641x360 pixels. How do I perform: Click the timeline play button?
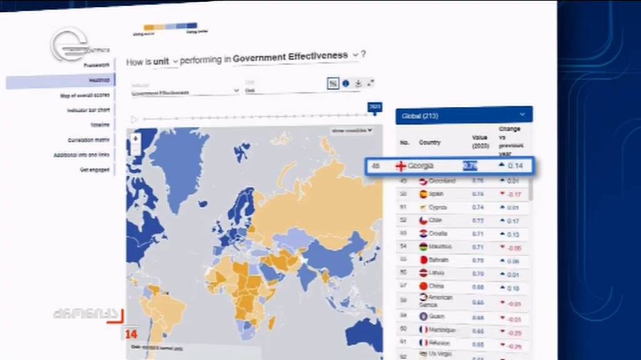pos(134,119)
